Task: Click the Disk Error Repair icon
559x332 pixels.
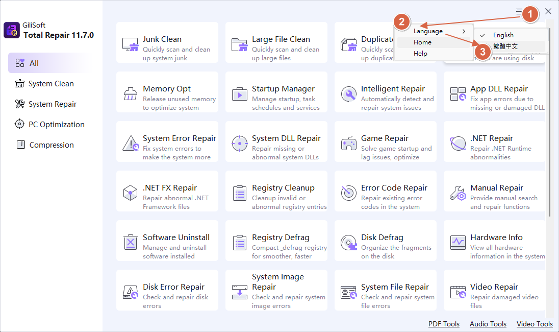Action: click(x=131, y=292)
